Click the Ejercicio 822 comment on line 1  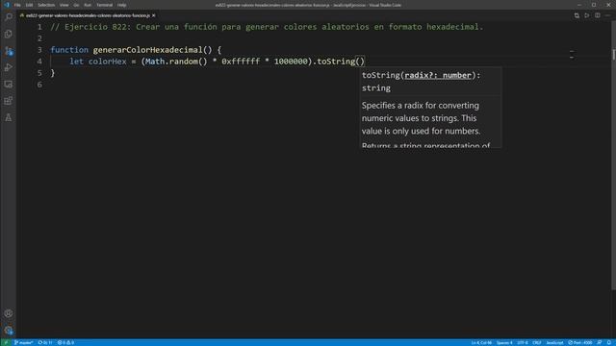pyautogui.click(x=267, y=27)
